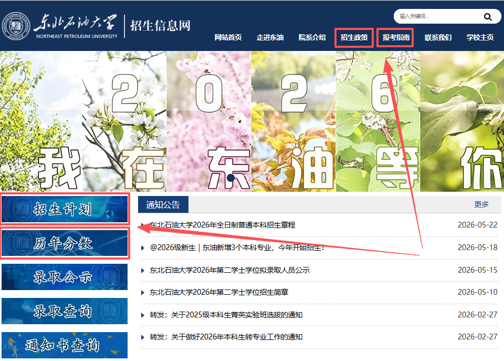Open the 联系我们 menu item
The height and width of the screenshot is (361, 504).
tap(438, 38)
